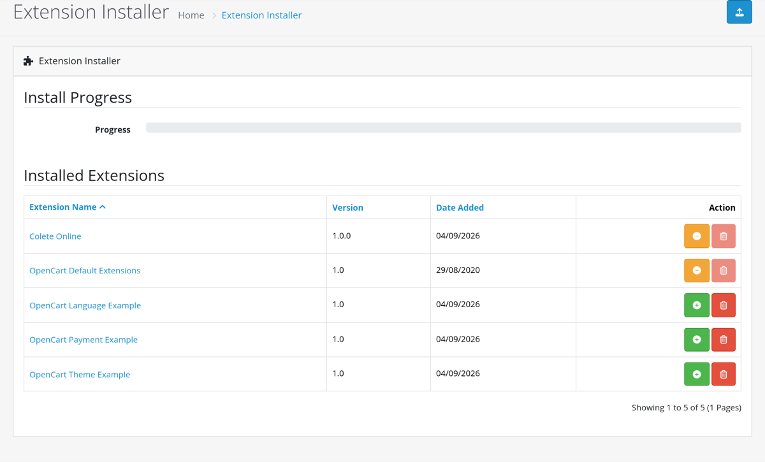Open Extension Installer breadcrumb link

click(x=261, y=15)
